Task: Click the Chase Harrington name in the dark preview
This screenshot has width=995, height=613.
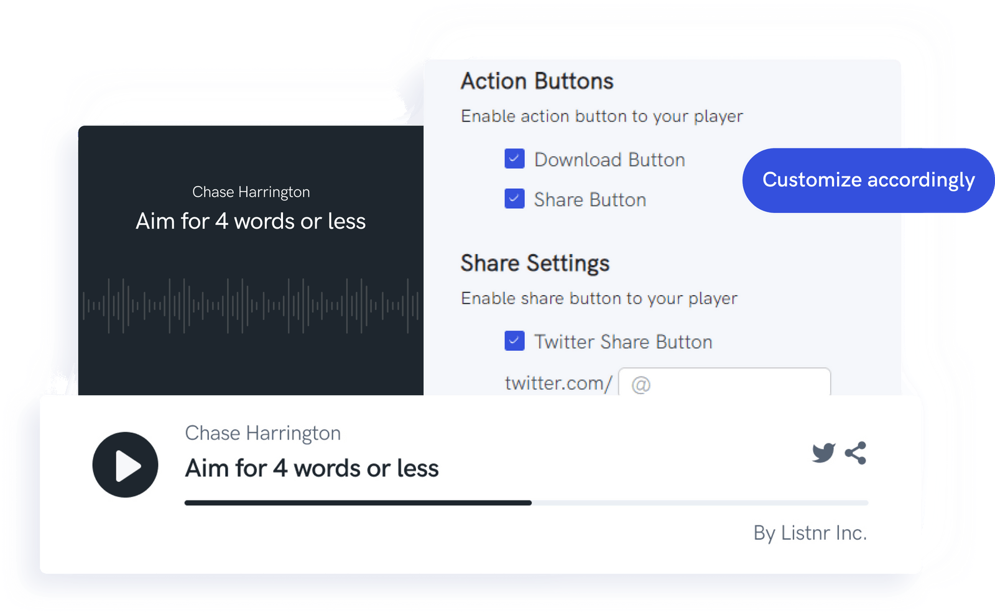Action: 251,192
